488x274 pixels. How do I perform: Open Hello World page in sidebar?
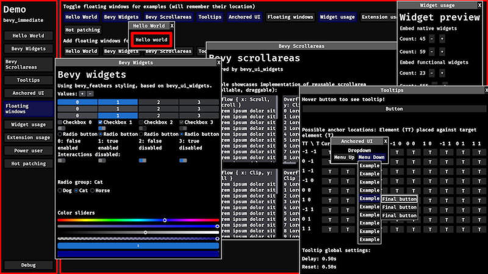tap(28, 36)
